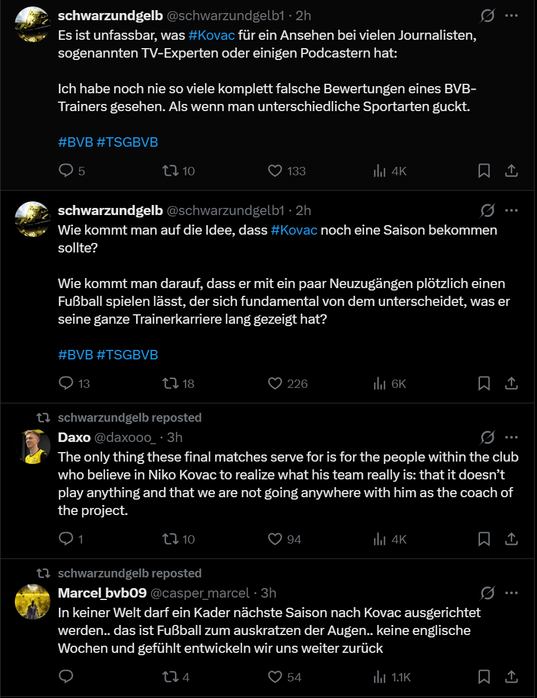The height and width of the screenshot is (698, 537).
Task: Reply to the 'noch eine Saison' post
Action: coord(66,384)
